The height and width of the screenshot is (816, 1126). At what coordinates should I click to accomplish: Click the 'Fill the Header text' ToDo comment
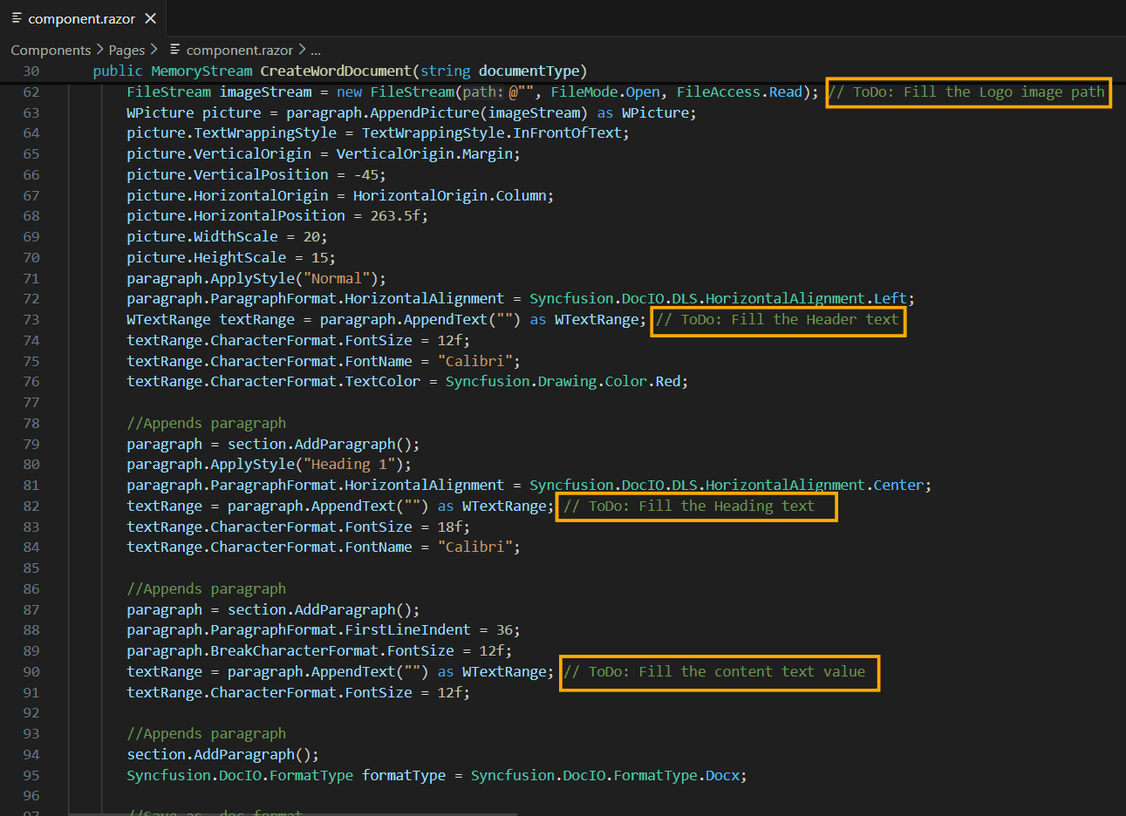coord(777,319)
